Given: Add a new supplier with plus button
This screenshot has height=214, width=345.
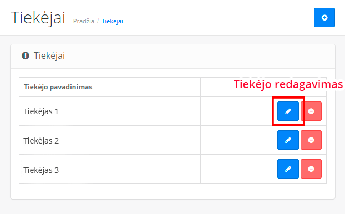Looking at the screenshot, I should pos(324,18).
